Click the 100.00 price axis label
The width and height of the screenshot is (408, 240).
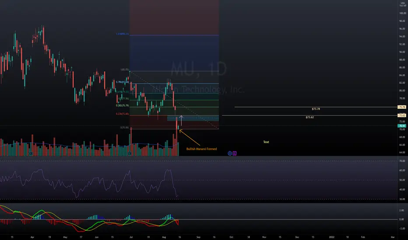[x=402, y=13]
